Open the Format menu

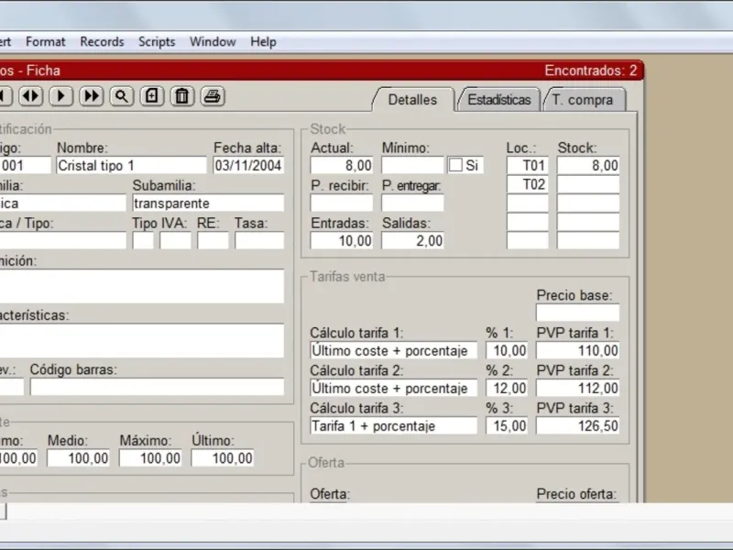coord(45,41)
